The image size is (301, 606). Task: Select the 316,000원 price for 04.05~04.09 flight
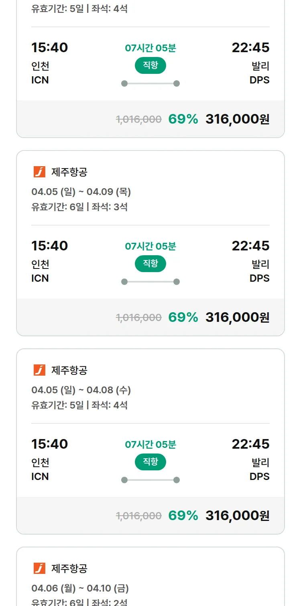237,317
